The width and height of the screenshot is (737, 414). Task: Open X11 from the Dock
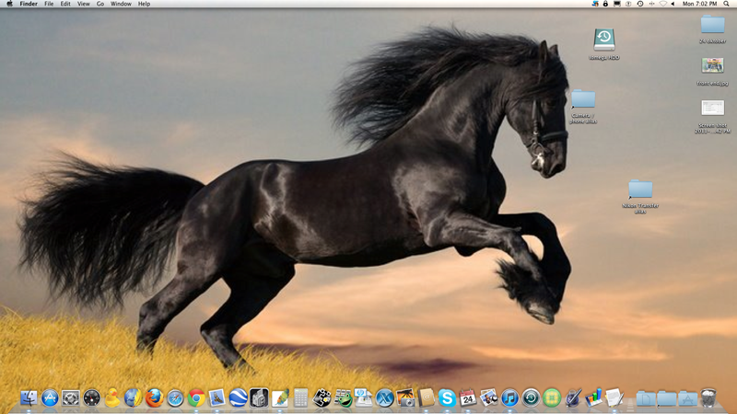coord(384,398)
